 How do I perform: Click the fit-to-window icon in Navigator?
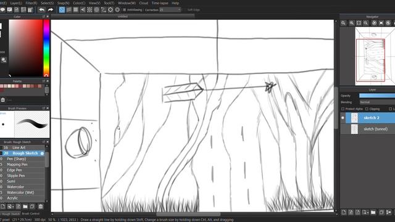359,23
